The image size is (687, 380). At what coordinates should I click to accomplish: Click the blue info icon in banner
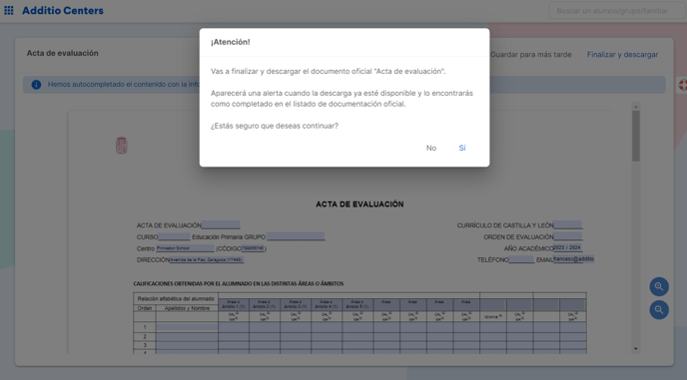coord(36,85)
